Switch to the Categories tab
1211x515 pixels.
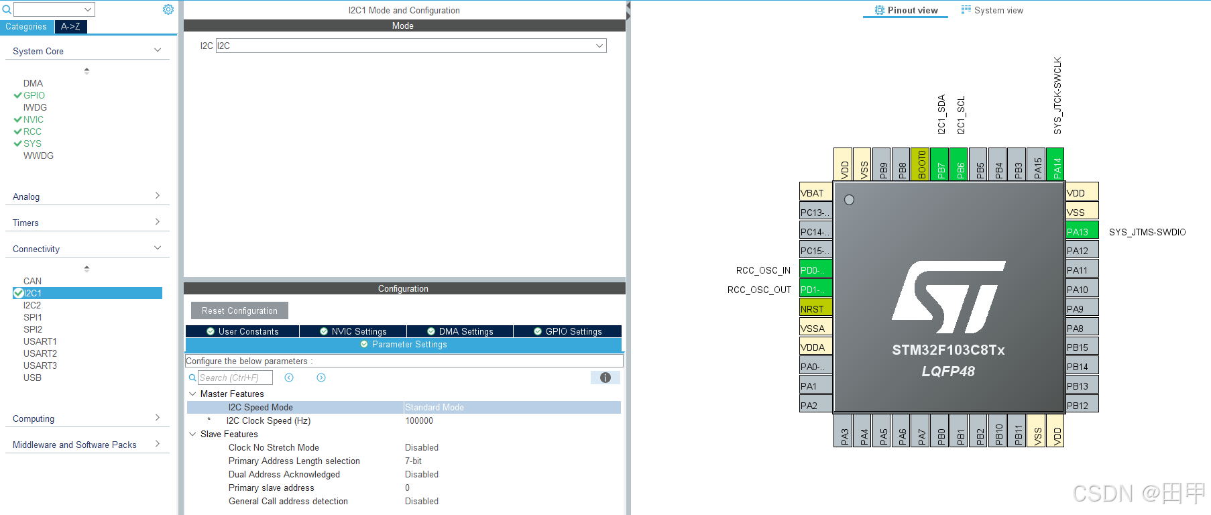pos(26,27)
